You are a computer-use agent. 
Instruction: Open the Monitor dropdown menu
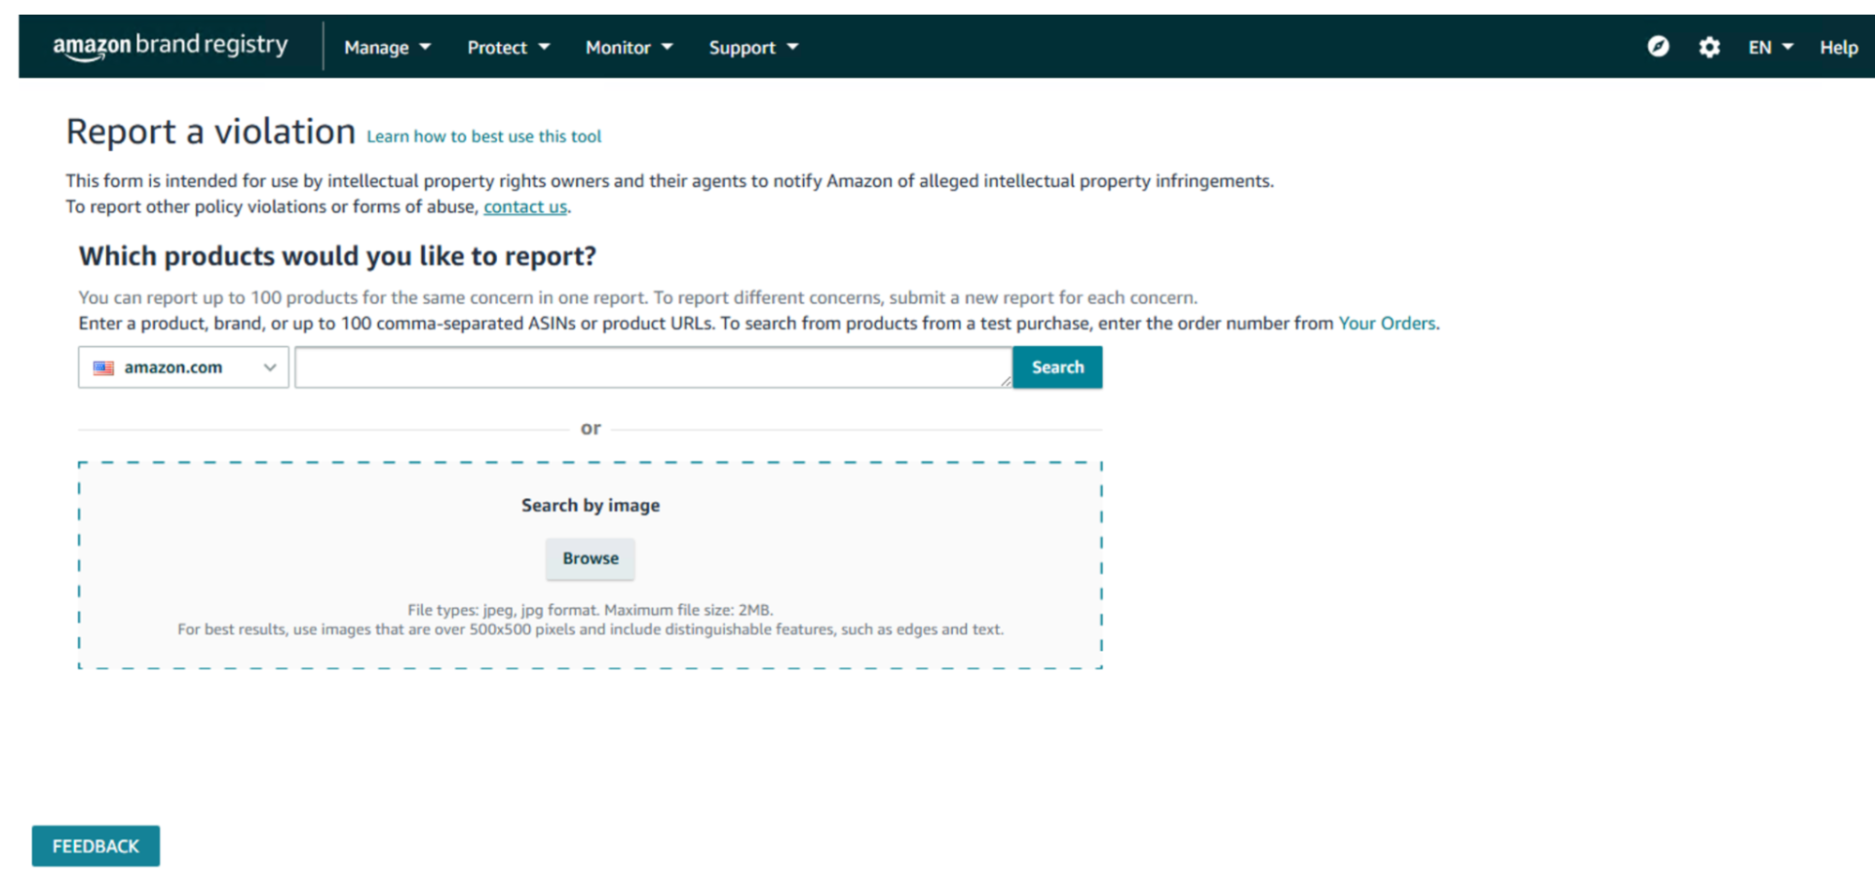(628, 47)
